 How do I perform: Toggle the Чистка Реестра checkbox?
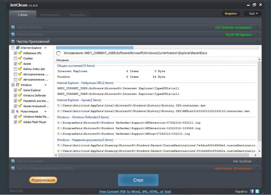coord(13,27)
